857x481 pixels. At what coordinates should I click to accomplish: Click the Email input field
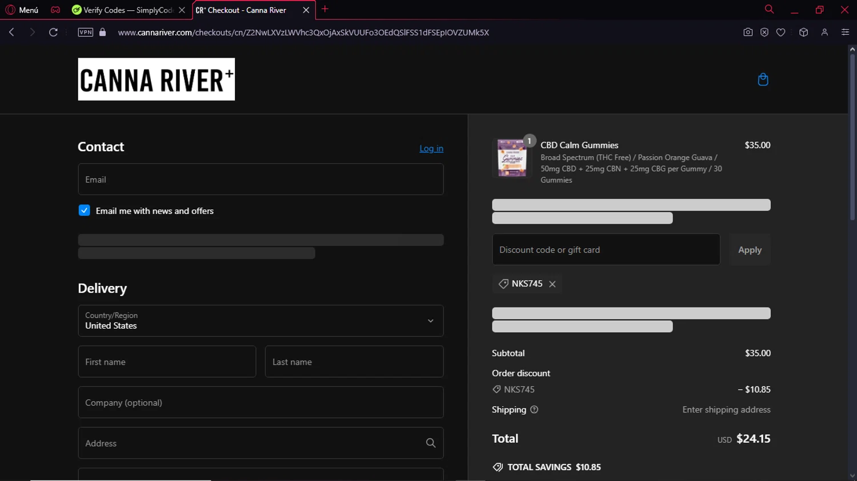coord(261,179)
